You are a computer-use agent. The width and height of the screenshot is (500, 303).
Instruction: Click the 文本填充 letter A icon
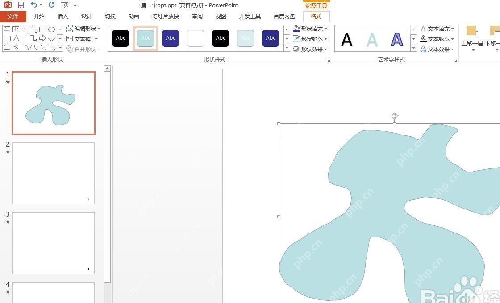pos(423,29)
